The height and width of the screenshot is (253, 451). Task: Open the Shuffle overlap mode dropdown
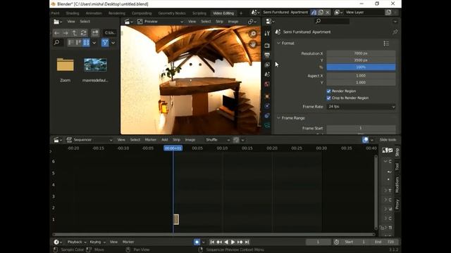218,140
